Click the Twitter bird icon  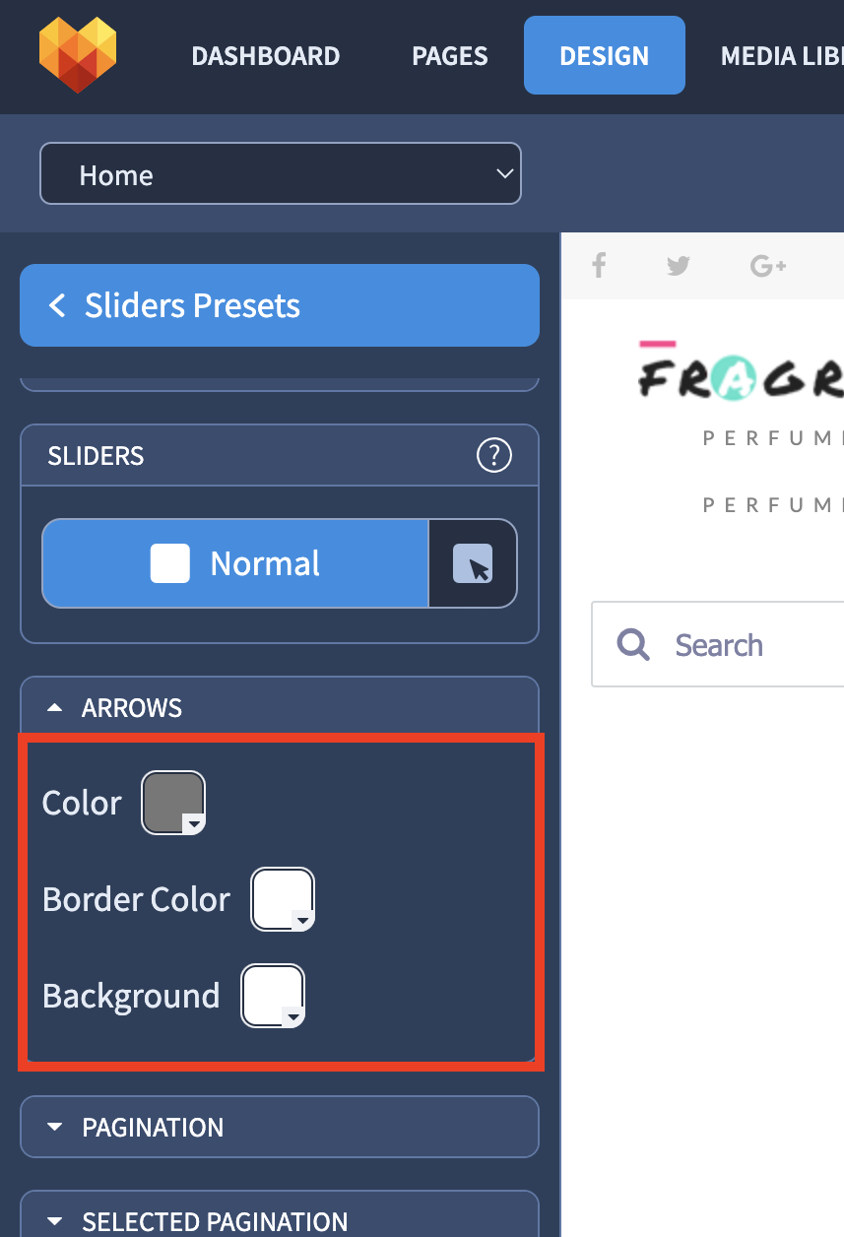click(x=678, y=266)
